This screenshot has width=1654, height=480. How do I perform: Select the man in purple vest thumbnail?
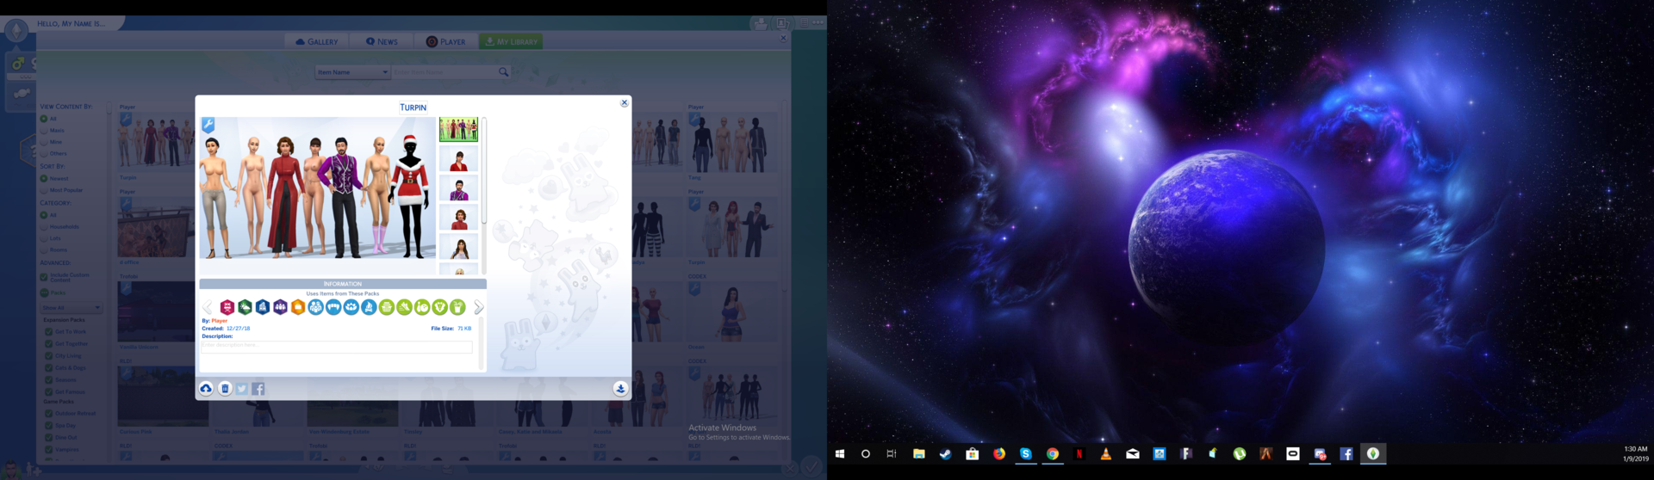click(458, 188)
